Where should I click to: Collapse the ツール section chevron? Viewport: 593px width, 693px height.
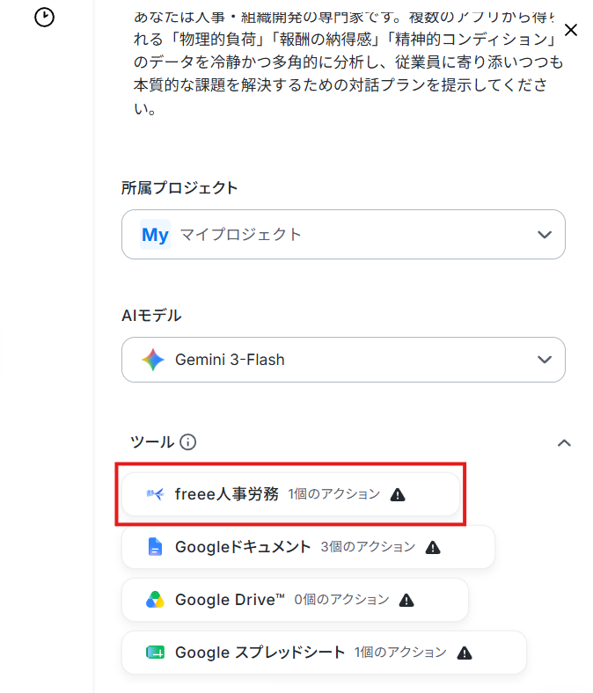point(564,443)
